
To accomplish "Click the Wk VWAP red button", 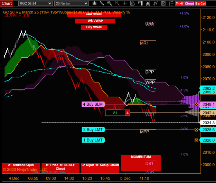I will [95, 21].
